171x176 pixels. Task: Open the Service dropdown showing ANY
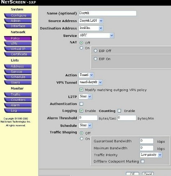coord(96,35)
